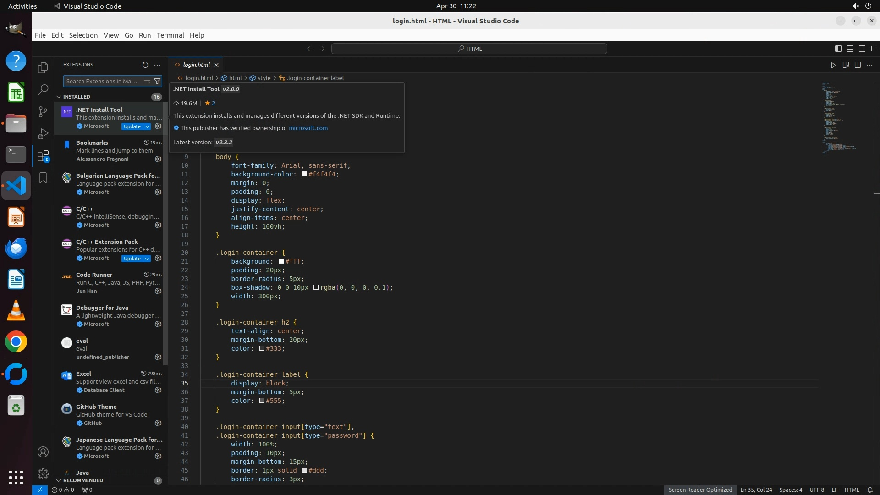
Task: Open the Explorer view in activity bar
Action: click(43, 68)
